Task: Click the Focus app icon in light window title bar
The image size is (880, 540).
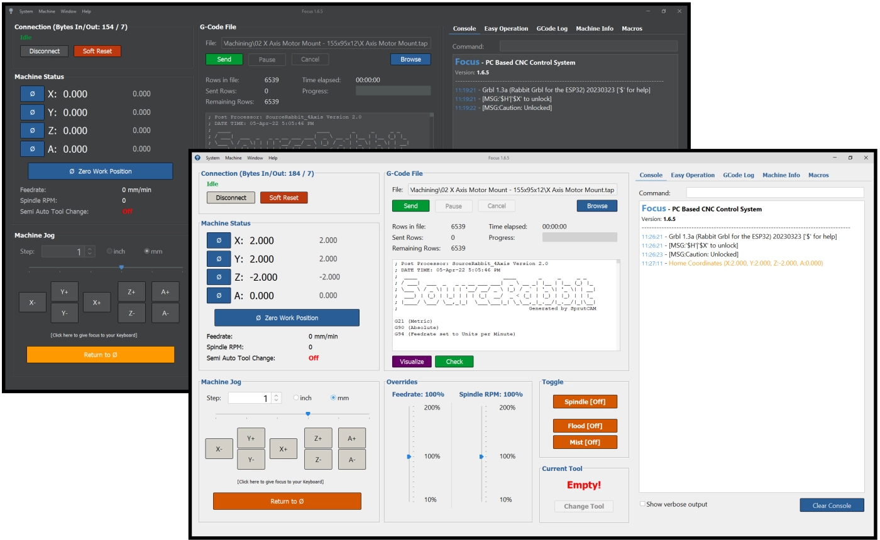Action: tap(197, 158)
